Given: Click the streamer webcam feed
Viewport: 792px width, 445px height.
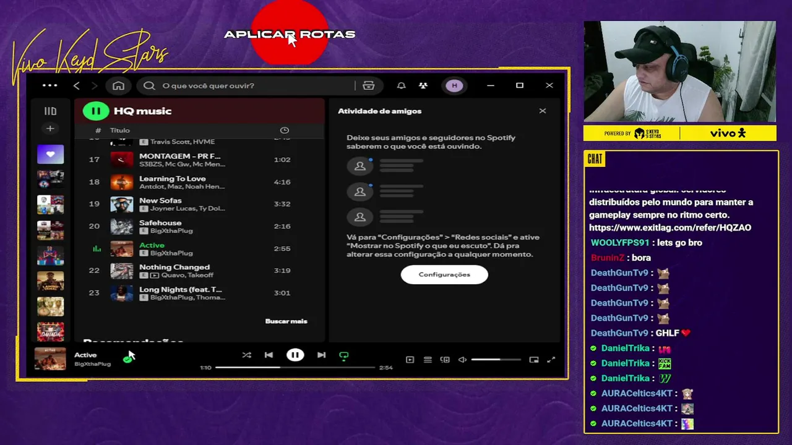Looking at the screenshot, I should click(679, 72).
